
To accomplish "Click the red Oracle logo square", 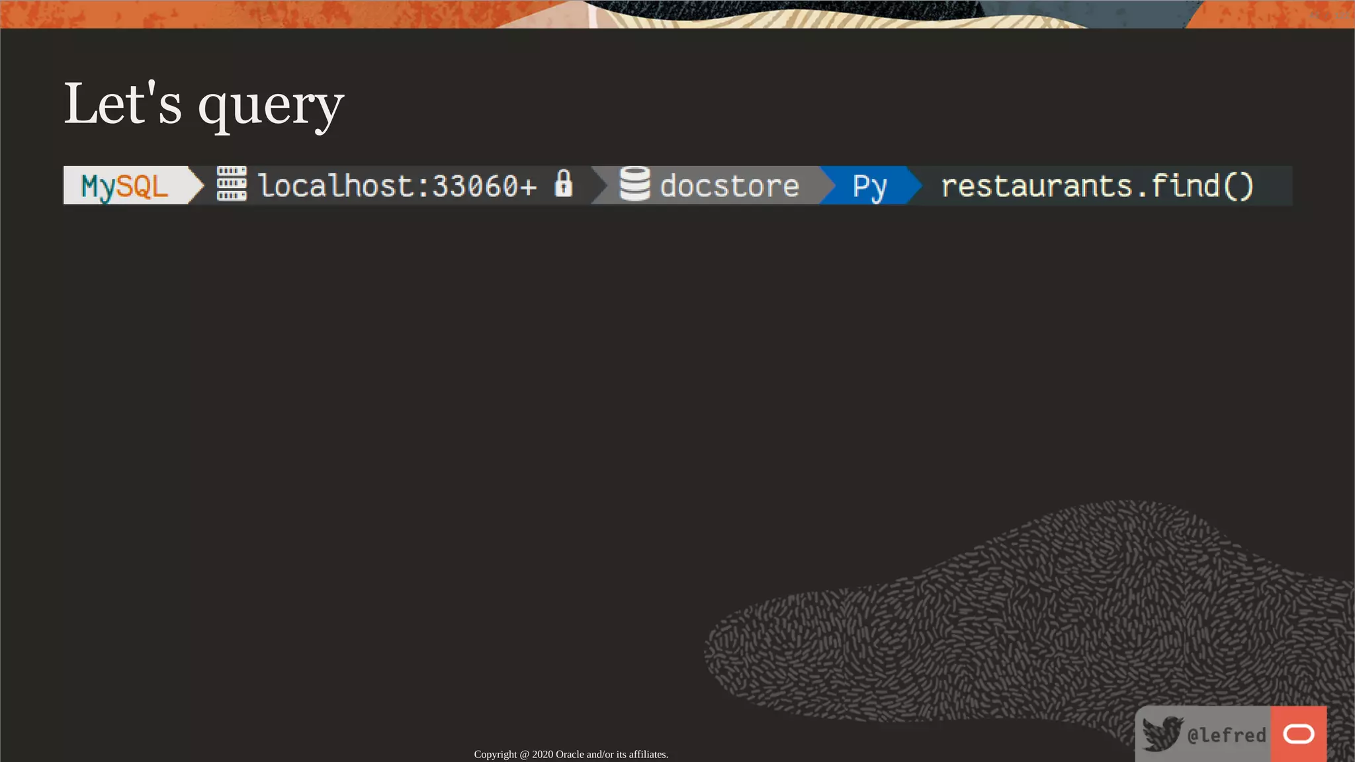I will (x=1298, y=734).
